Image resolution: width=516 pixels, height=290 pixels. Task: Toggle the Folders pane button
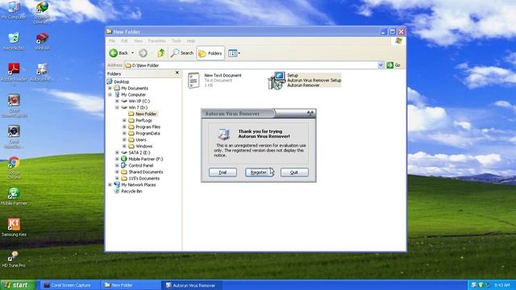pos(210,53)
